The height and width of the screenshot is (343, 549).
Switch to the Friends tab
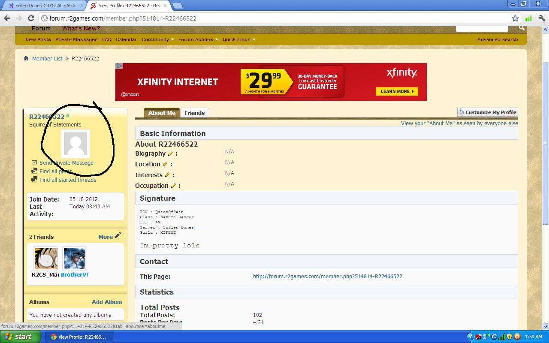coord(194,113)
